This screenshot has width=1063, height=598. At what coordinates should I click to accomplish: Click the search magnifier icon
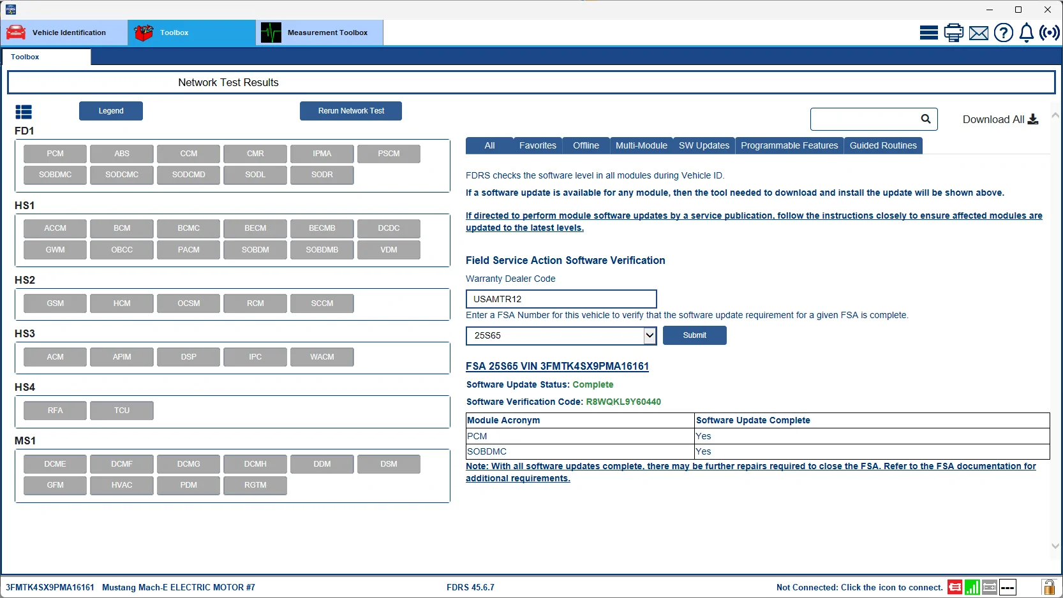point(926,119)
